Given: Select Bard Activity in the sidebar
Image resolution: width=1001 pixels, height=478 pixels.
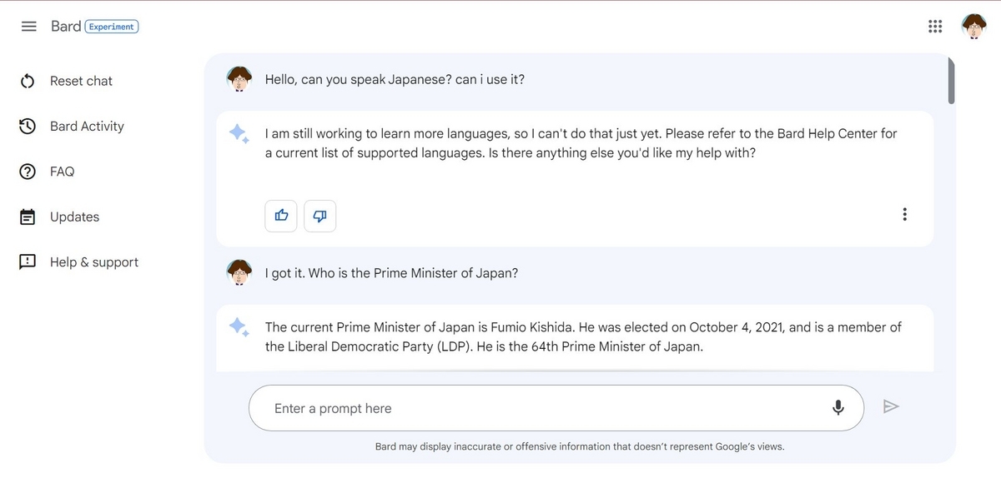Looking at the screenshot, I should [87, 127].
